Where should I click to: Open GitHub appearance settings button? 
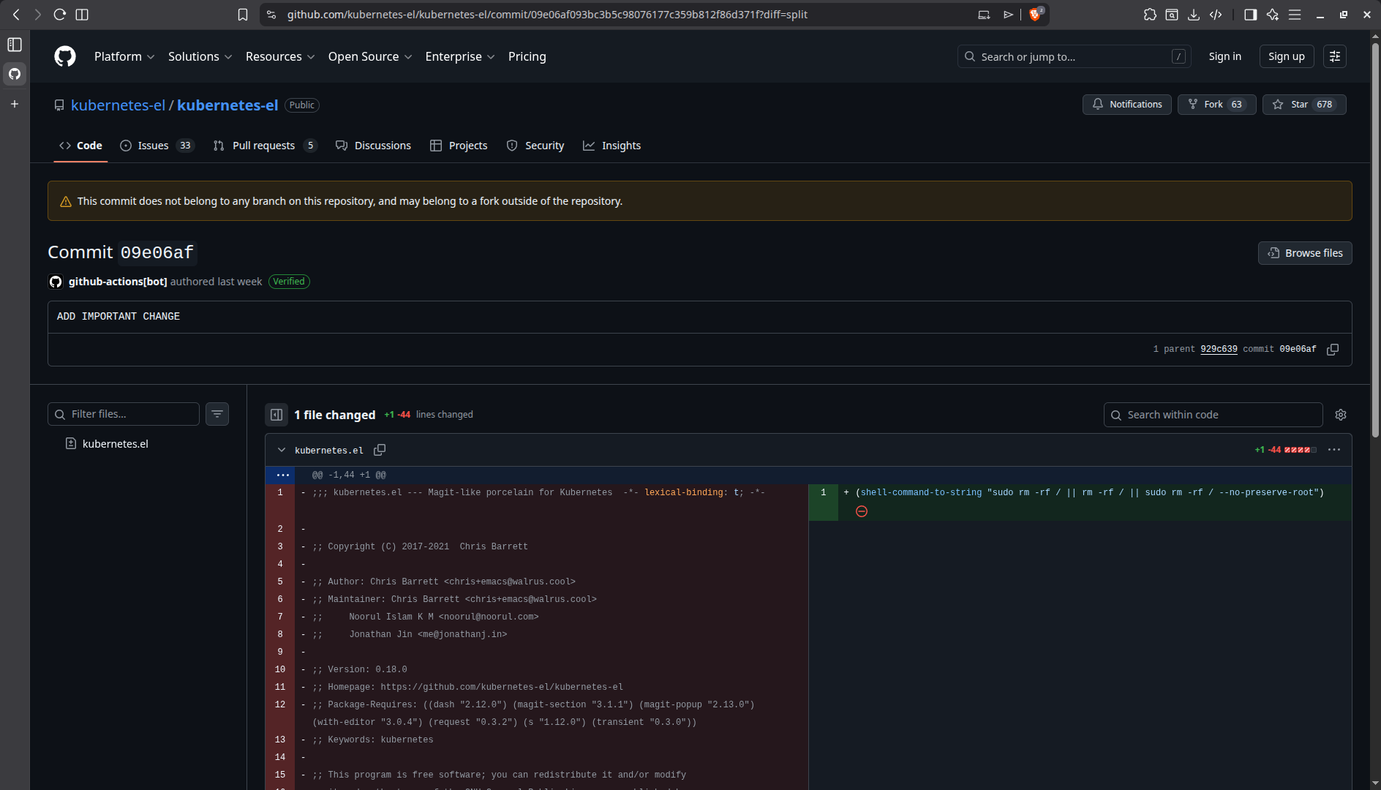coord(1335,56)
